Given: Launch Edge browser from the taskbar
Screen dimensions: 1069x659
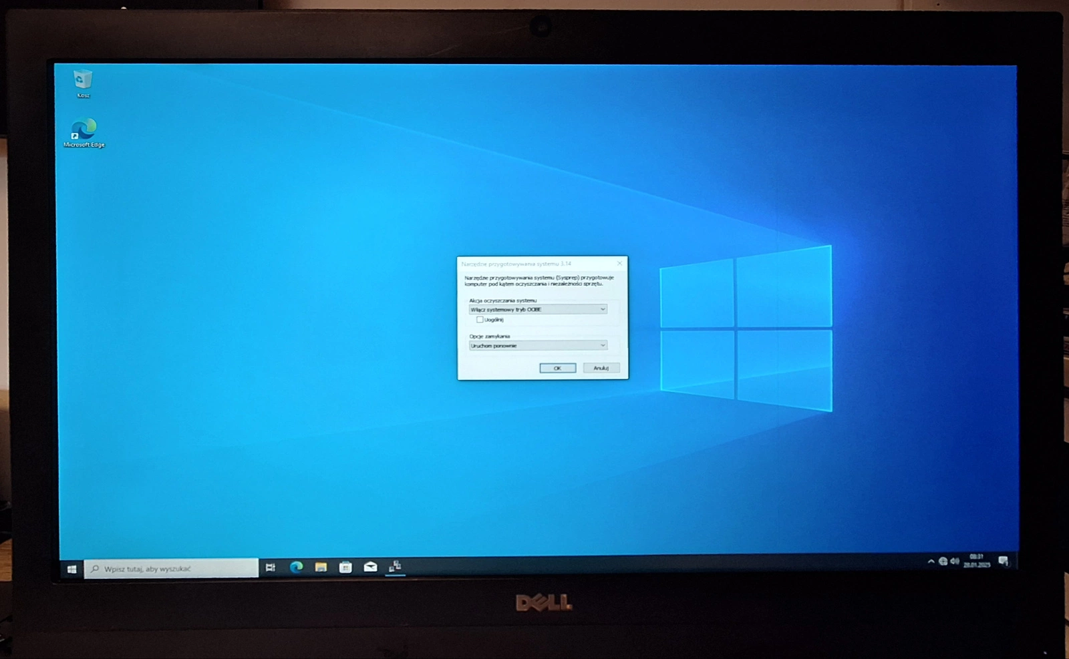Looking at the screenshot, I should click(x=296, y=567).
